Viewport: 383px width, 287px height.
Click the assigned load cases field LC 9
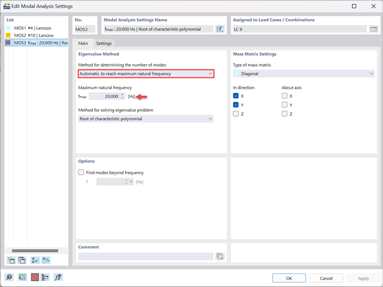tap(300, 29)
